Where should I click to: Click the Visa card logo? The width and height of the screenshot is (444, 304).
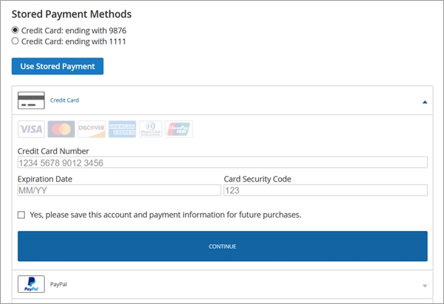32,130
